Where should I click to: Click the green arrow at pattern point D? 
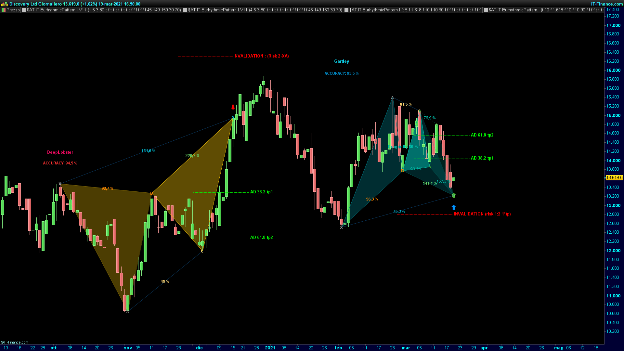(454, 195)
